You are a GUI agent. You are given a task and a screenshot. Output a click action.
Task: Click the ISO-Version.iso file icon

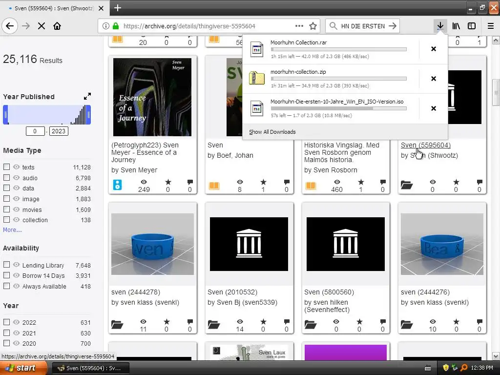click(257, 108)
